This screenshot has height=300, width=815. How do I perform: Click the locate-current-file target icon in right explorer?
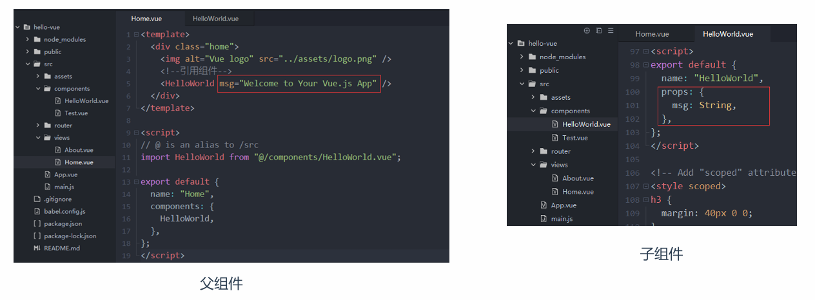click(x=587, y=30)
